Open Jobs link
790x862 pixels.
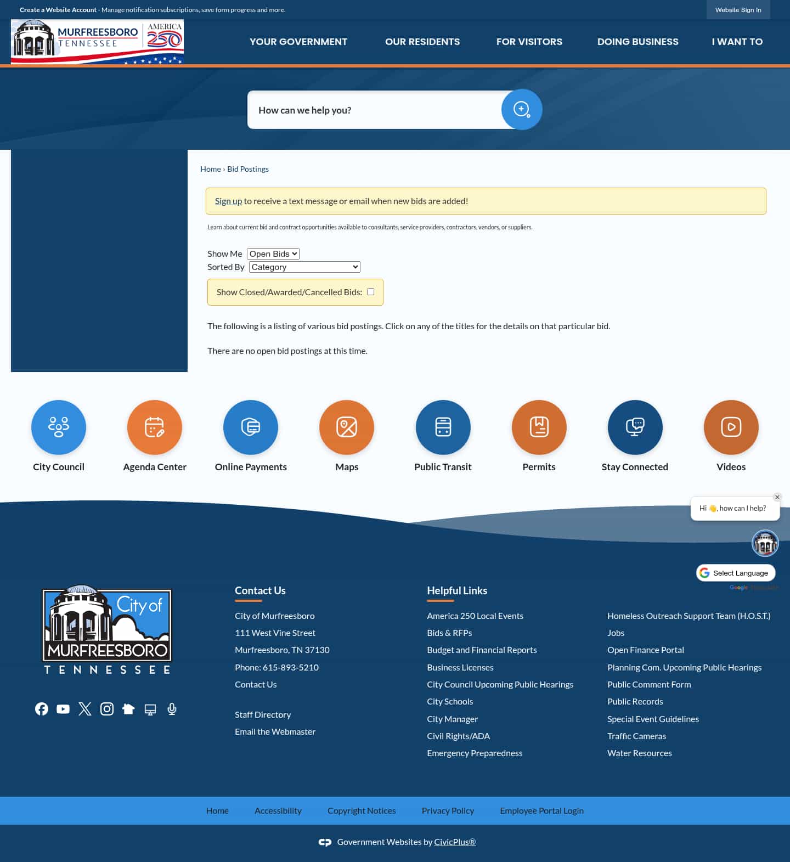pyautogui.click(x=616, y=633)
